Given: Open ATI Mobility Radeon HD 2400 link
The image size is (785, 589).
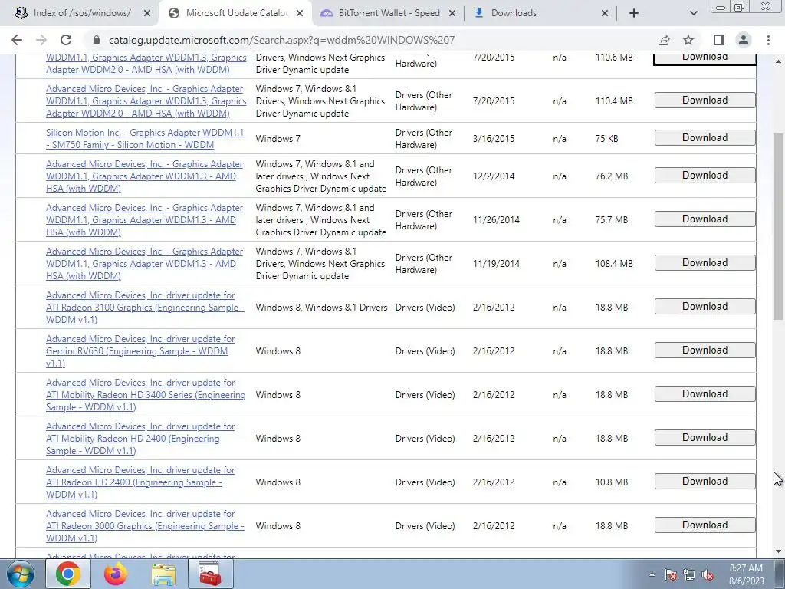Looking at the screenshot, I should pyautogui.click(x=140, y=438).
